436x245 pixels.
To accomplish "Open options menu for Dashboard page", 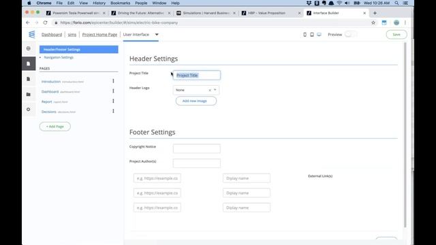I will (x=113, y=91).
